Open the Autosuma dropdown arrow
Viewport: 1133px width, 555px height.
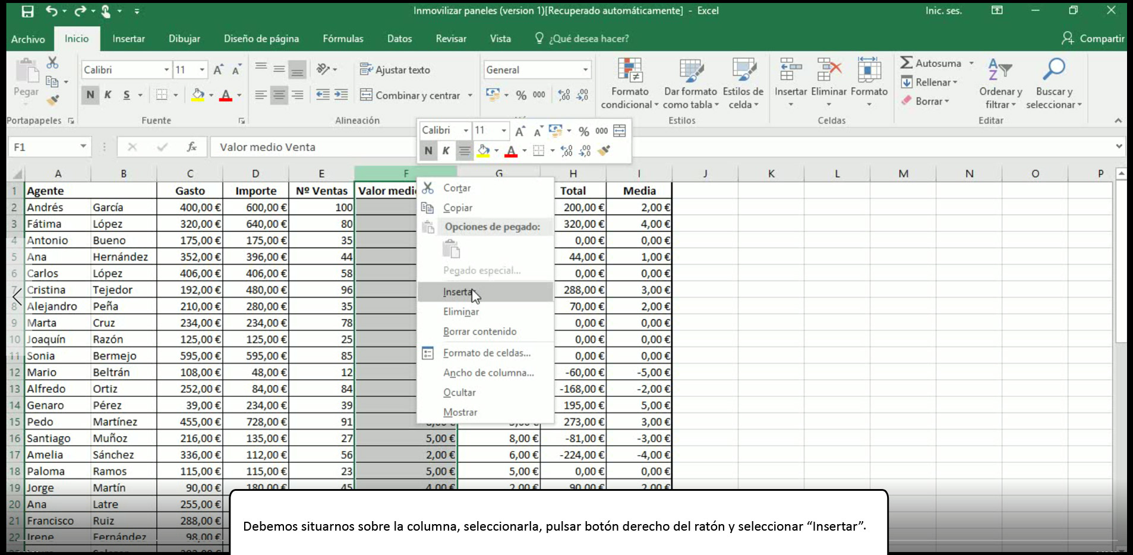pyautogui.click(x=971, y=63)
